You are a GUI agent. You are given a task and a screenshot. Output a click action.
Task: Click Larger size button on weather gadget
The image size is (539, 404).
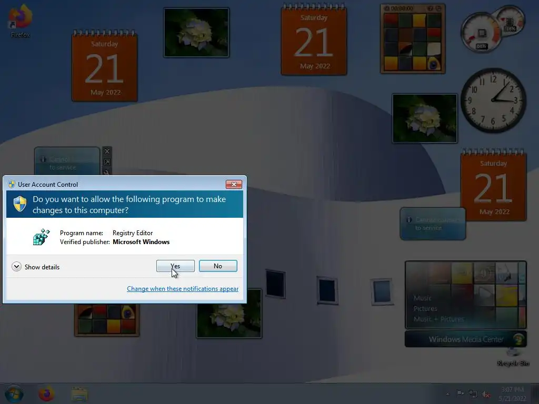coord(107,162)
